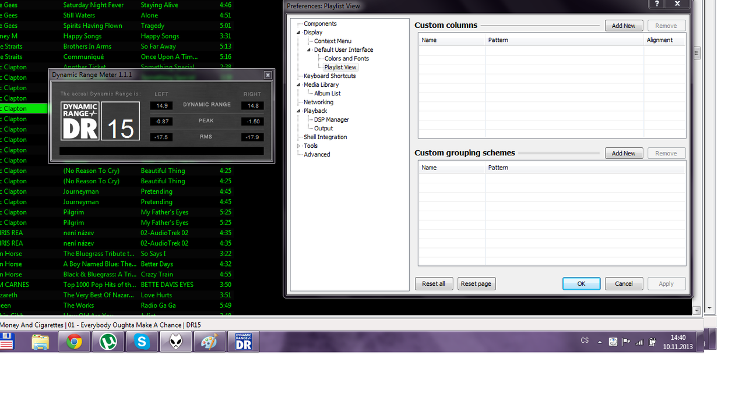Click Pattern header in Custom grouping schemes
The height and width of the screenshot is (419, 746).
[x=585, y=168]
